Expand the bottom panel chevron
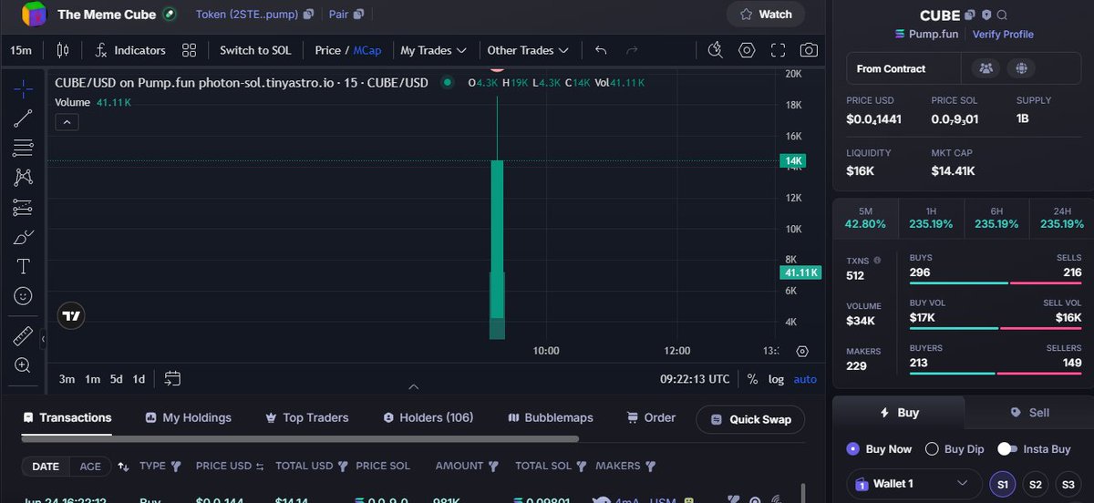The height and width of the screenshot is (503, 1094). click(413, 387)
